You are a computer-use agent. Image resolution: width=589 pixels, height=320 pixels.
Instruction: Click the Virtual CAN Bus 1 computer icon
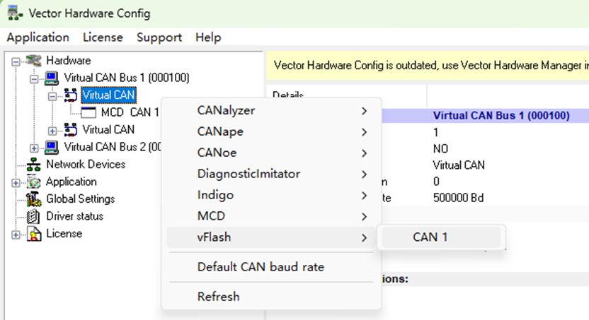click(52, 78)
